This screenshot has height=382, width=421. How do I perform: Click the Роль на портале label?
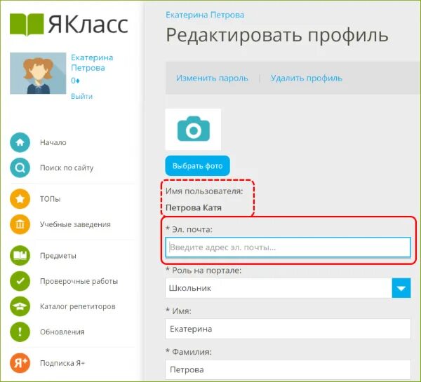tap(203, 271)
